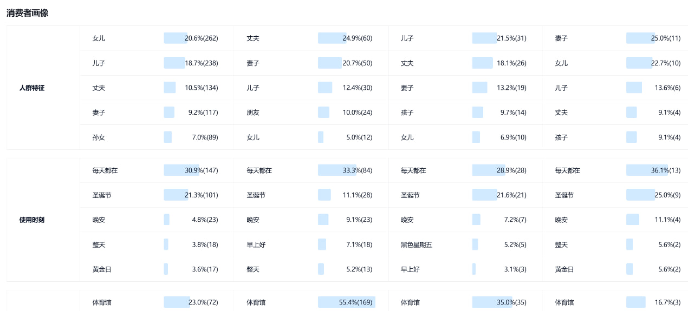Select the 55.4%(169) 体育馆 bar
Viewport: 688px width, 311px height.
point(347,302)
